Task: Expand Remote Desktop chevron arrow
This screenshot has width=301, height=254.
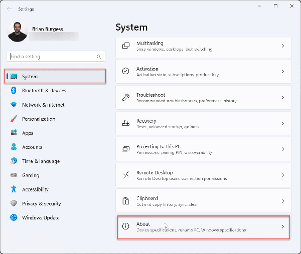Action: point(283,175)
